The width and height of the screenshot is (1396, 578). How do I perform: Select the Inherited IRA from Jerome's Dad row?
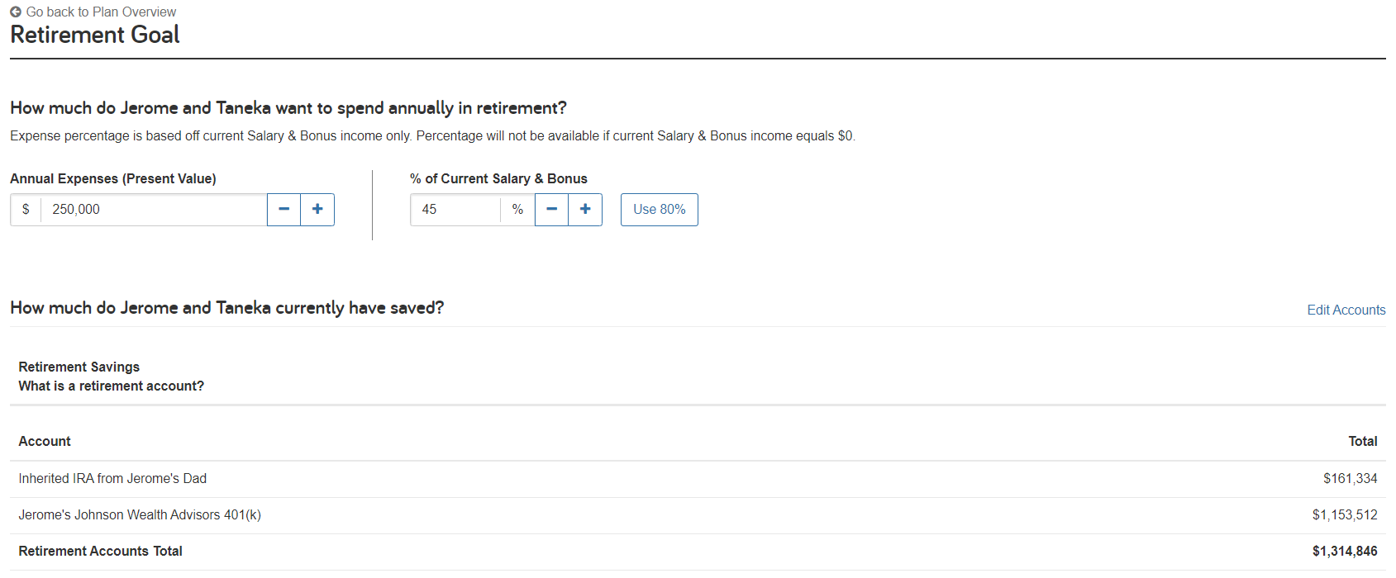[x=698, y=479]
